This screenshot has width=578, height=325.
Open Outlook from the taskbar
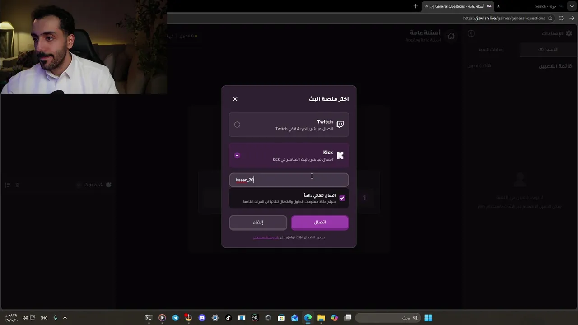coord(294,318)
